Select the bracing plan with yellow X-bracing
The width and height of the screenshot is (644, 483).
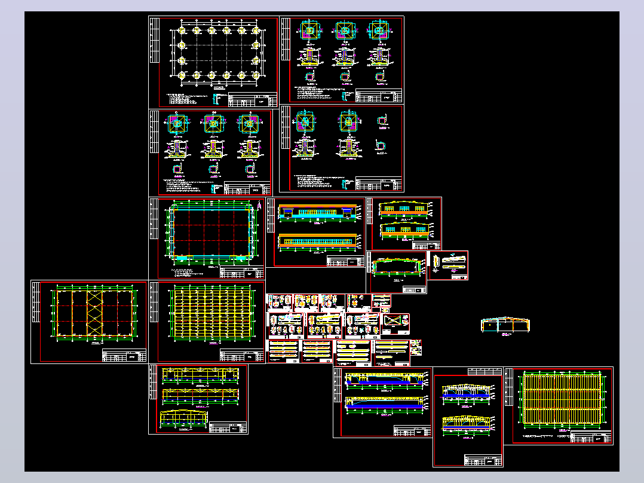[x=89, y=322]
